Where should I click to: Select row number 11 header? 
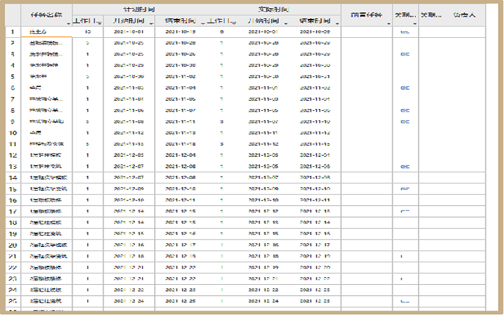pyautogui.click(x=13, y=144)
